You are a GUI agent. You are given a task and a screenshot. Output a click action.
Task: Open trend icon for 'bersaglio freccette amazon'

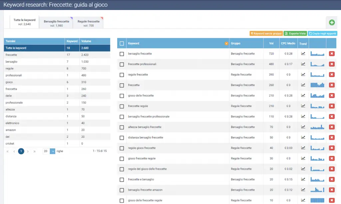tap(303, 190)
